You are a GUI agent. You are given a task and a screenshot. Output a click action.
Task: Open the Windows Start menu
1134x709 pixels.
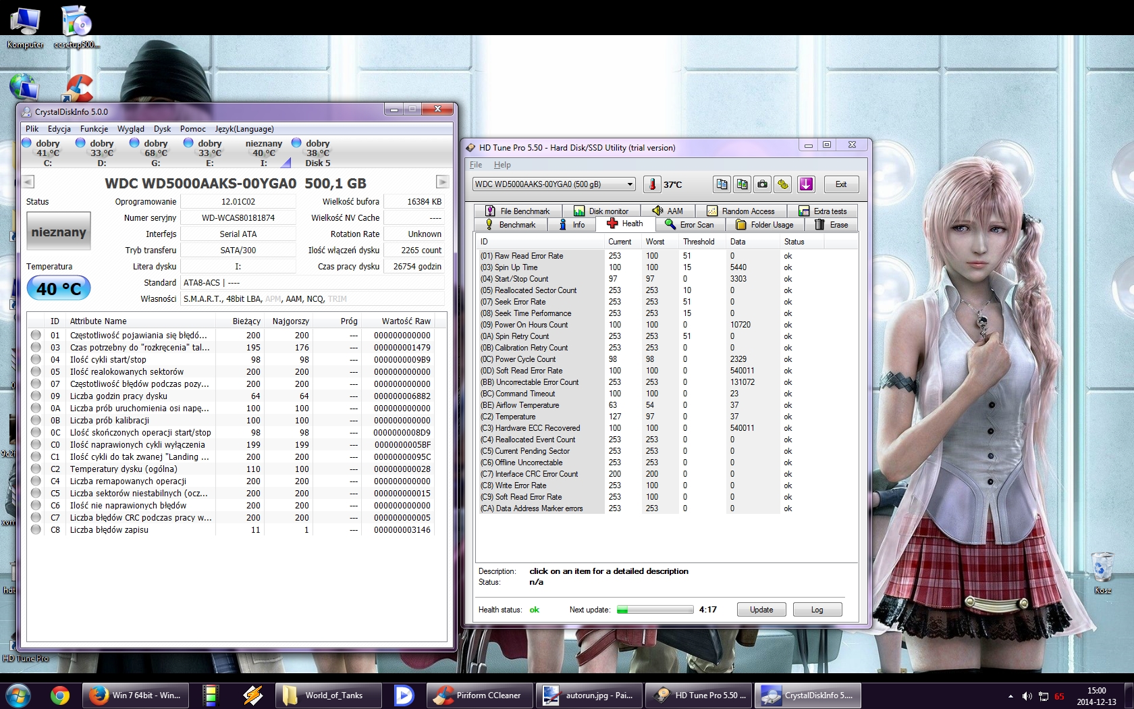click(18, 695)
